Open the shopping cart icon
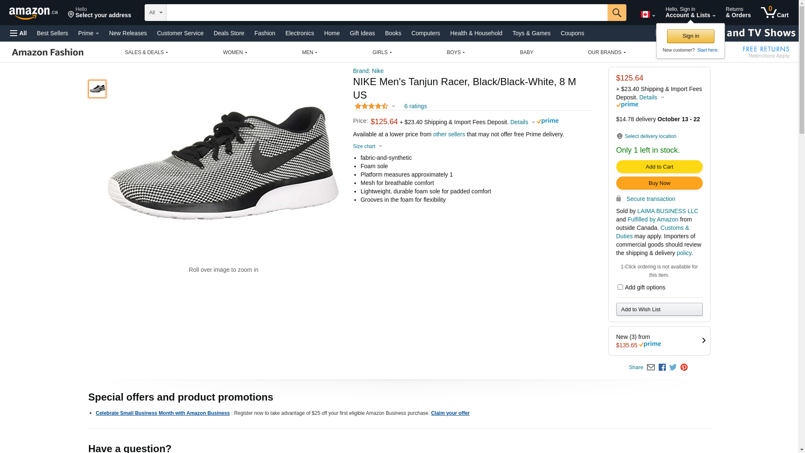Viewport: 805px width, 453px height. point(774,13)
